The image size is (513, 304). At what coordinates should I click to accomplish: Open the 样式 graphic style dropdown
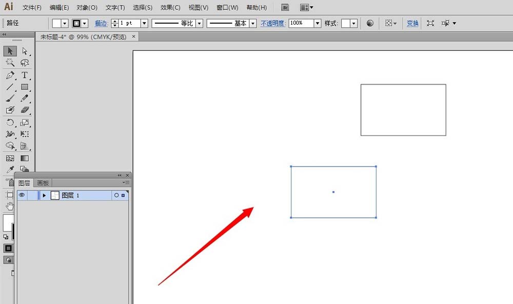tap(353, 23)
